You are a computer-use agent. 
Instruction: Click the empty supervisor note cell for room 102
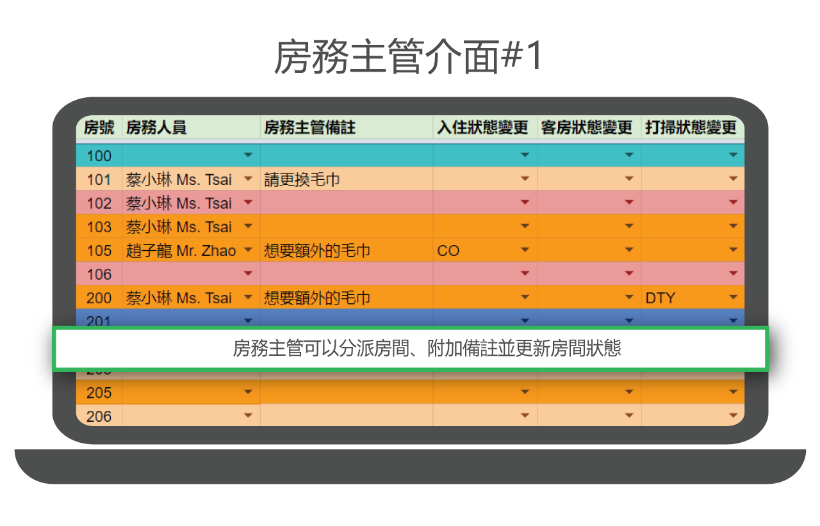tap(347, 203)
